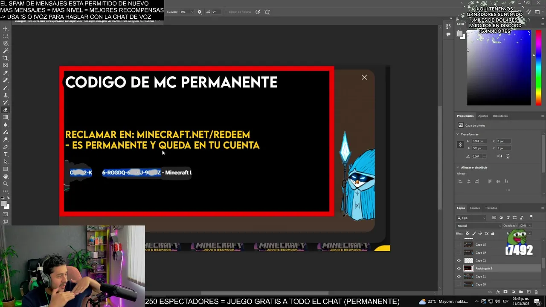Collapse the Alinear y distribuir section
Viewport: 546px width, 307px height.
pos(458,168)
